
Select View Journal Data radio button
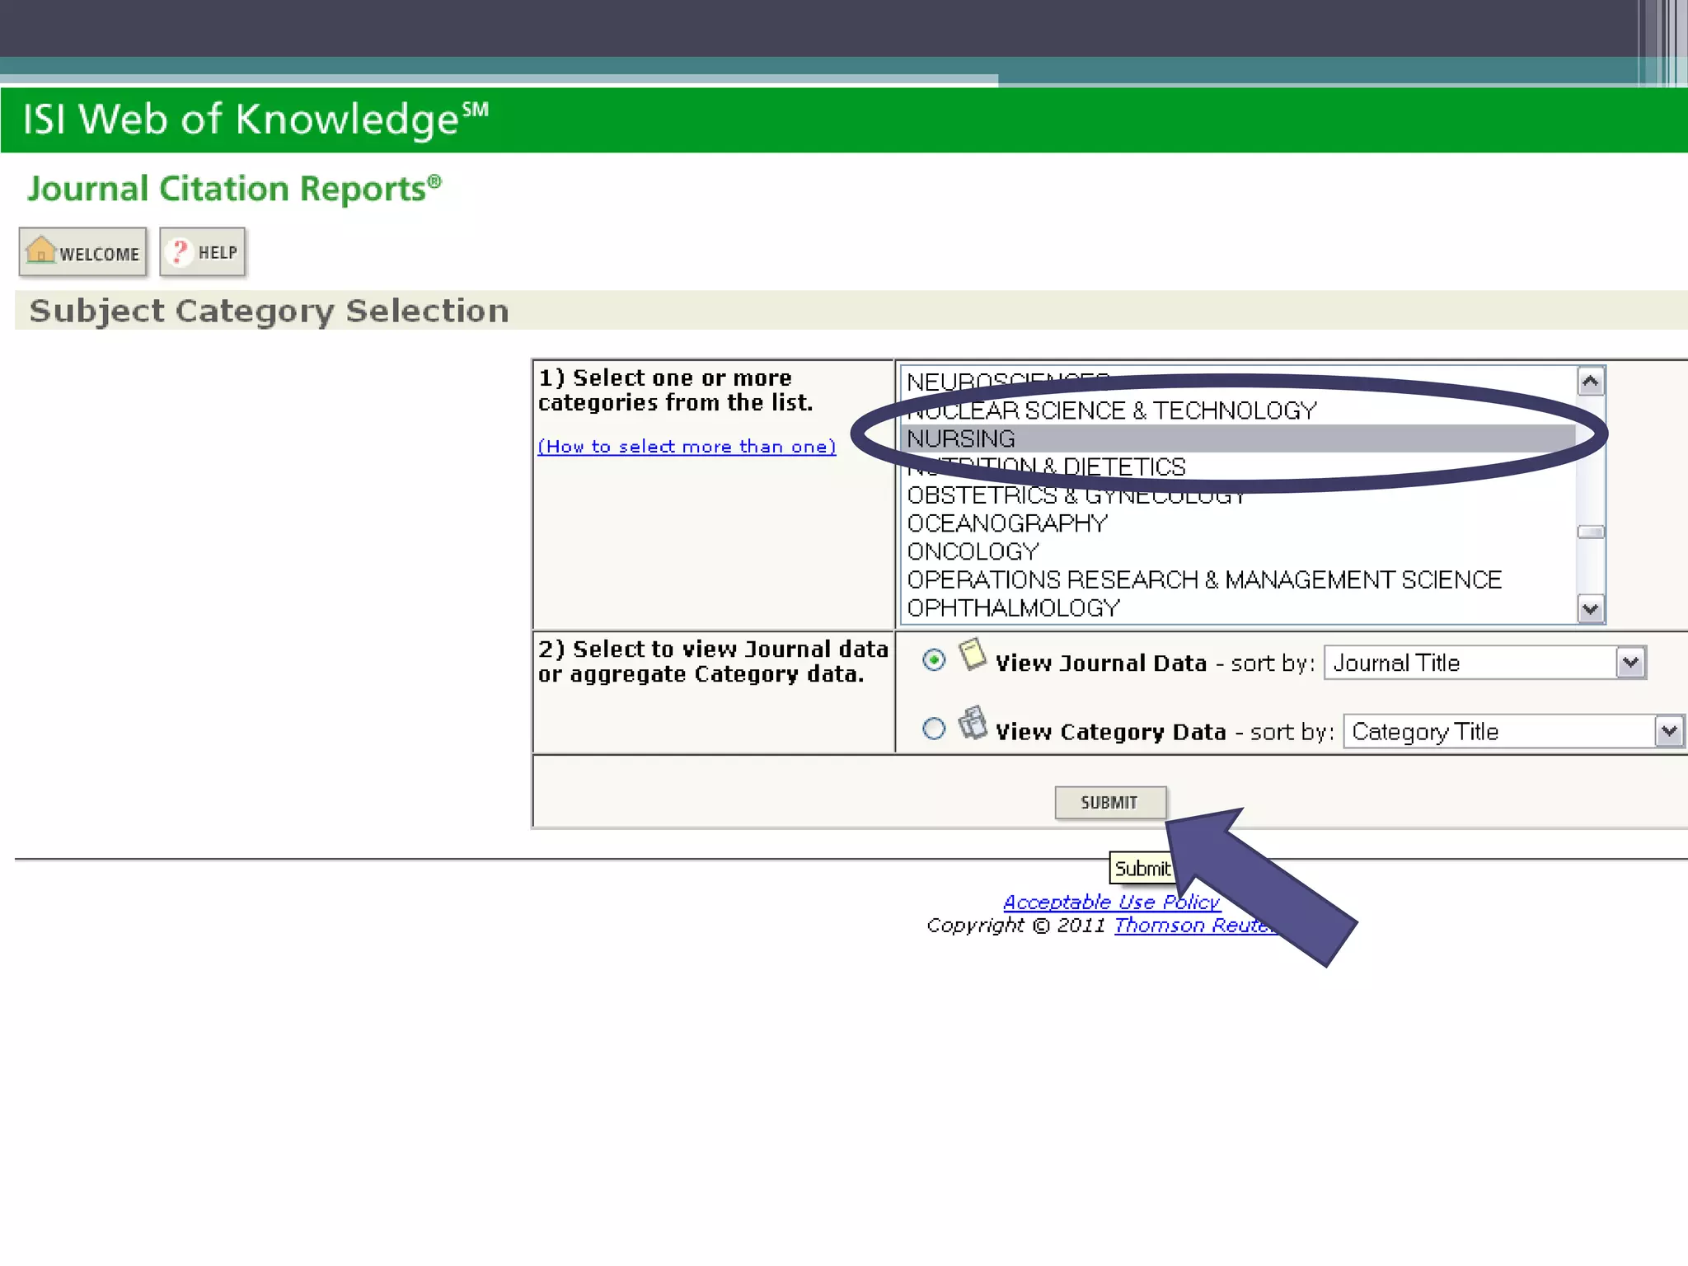click(934, 660)
